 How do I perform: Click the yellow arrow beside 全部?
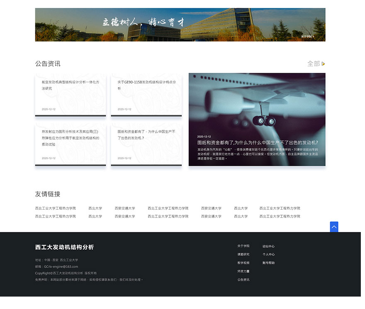323,64
